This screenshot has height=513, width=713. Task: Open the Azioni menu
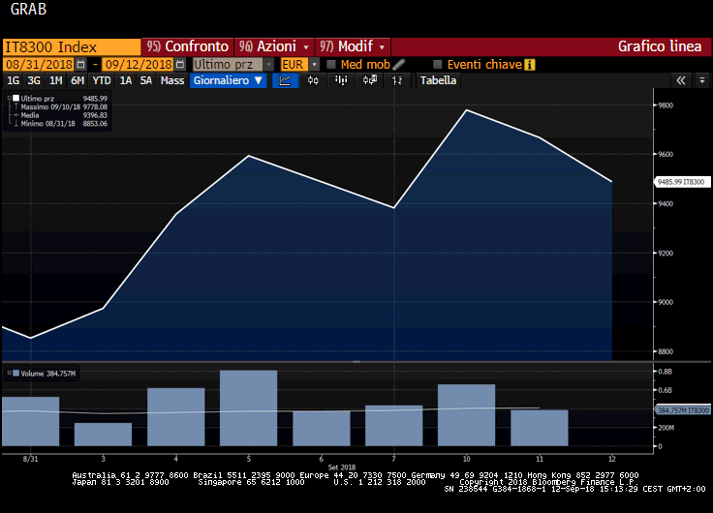pos(274,46)
